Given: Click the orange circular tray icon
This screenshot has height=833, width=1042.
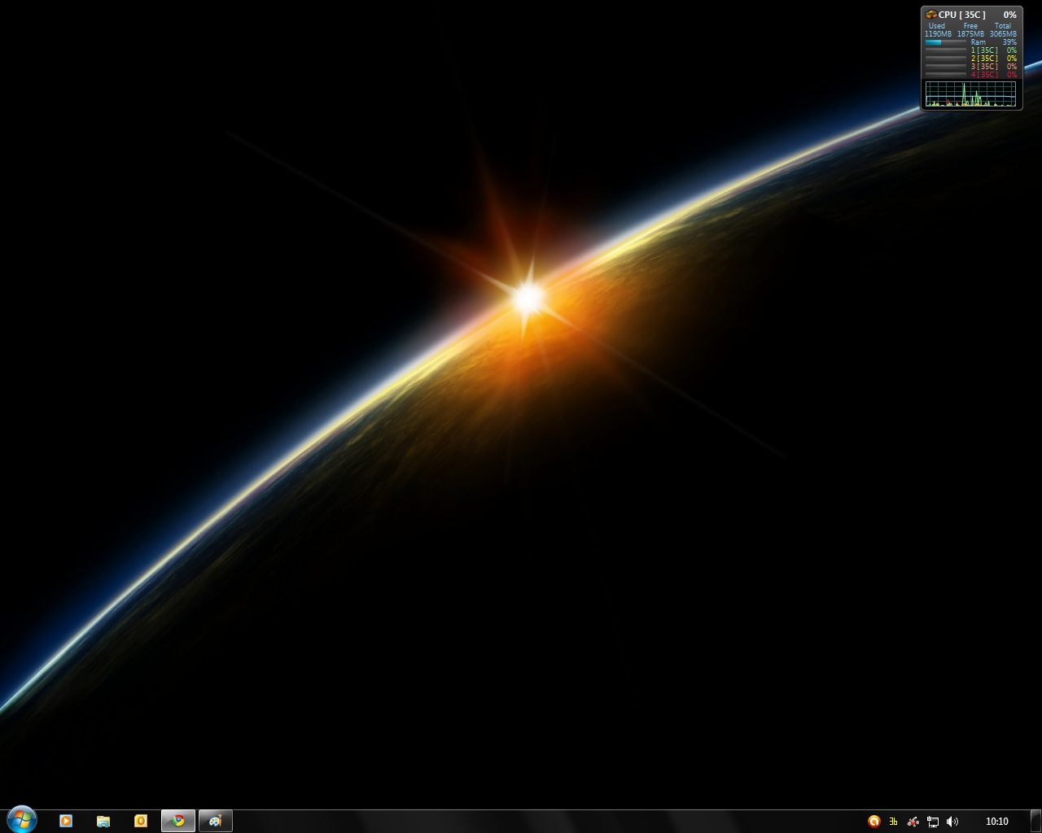Looking at the screenshot, I should [x=874, y=822].
